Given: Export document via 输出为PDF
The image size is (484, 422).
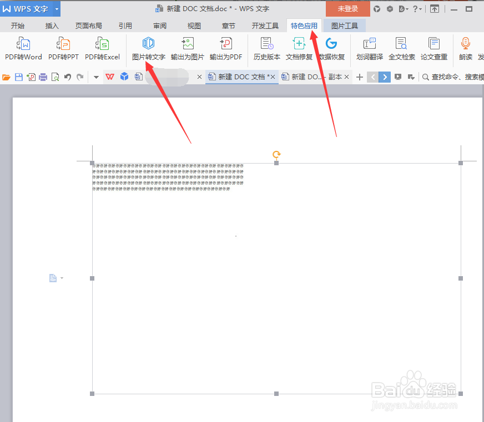Looking at the screenshot, I should click(x=226, y=49).
